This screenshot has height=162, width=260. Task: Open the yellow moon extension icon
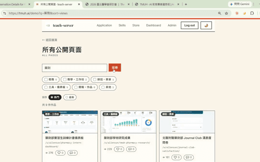245,13
